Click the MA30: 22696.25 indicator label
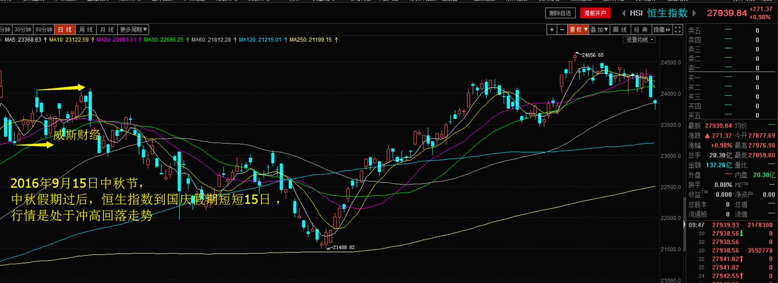 (164, 40)
